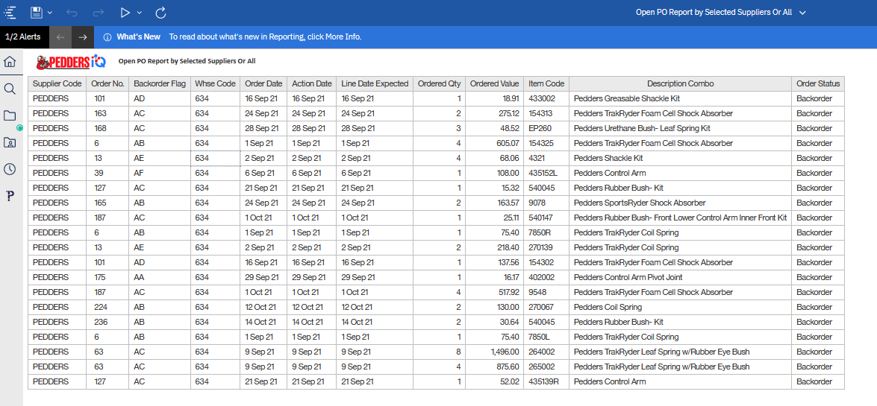Click the What's New info icon
This screenshot has width=877, height=406.
coord(107,37)
